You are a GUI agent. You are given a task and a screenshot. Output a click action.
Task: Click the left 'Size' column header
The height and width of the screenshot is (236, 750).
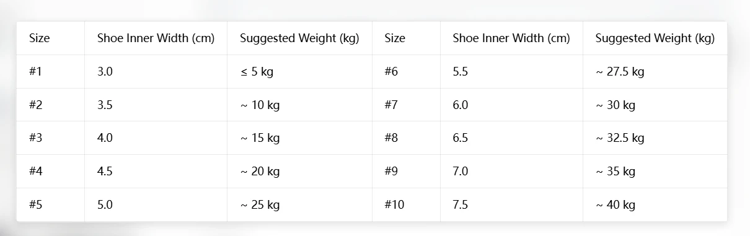tap(50, 38)
